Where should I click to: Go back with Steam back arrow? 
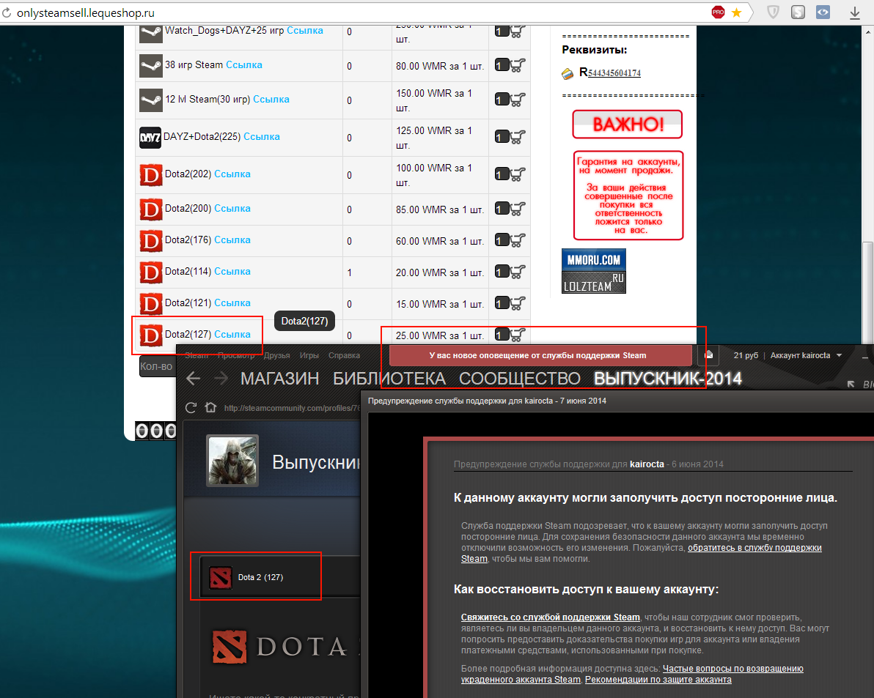[x=194, y=379]
